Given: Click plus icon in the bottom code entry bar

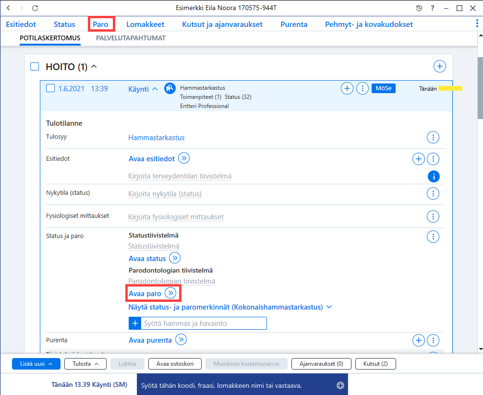Looking at the screenshot, I should [340, 385].
